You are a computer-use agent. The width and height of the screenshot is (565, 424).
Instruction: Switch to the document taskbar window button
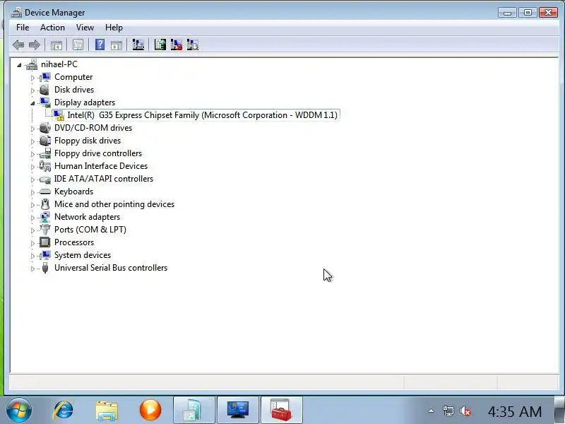[194, 410]
